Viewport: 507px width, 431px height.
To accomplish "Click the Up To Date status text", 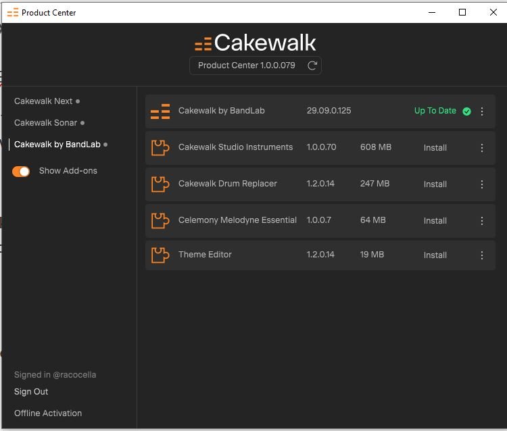I will pos(435,111).
